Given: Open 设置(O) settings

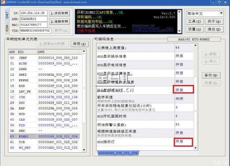Looking at the screenshot, I should [x=194, y=29].
